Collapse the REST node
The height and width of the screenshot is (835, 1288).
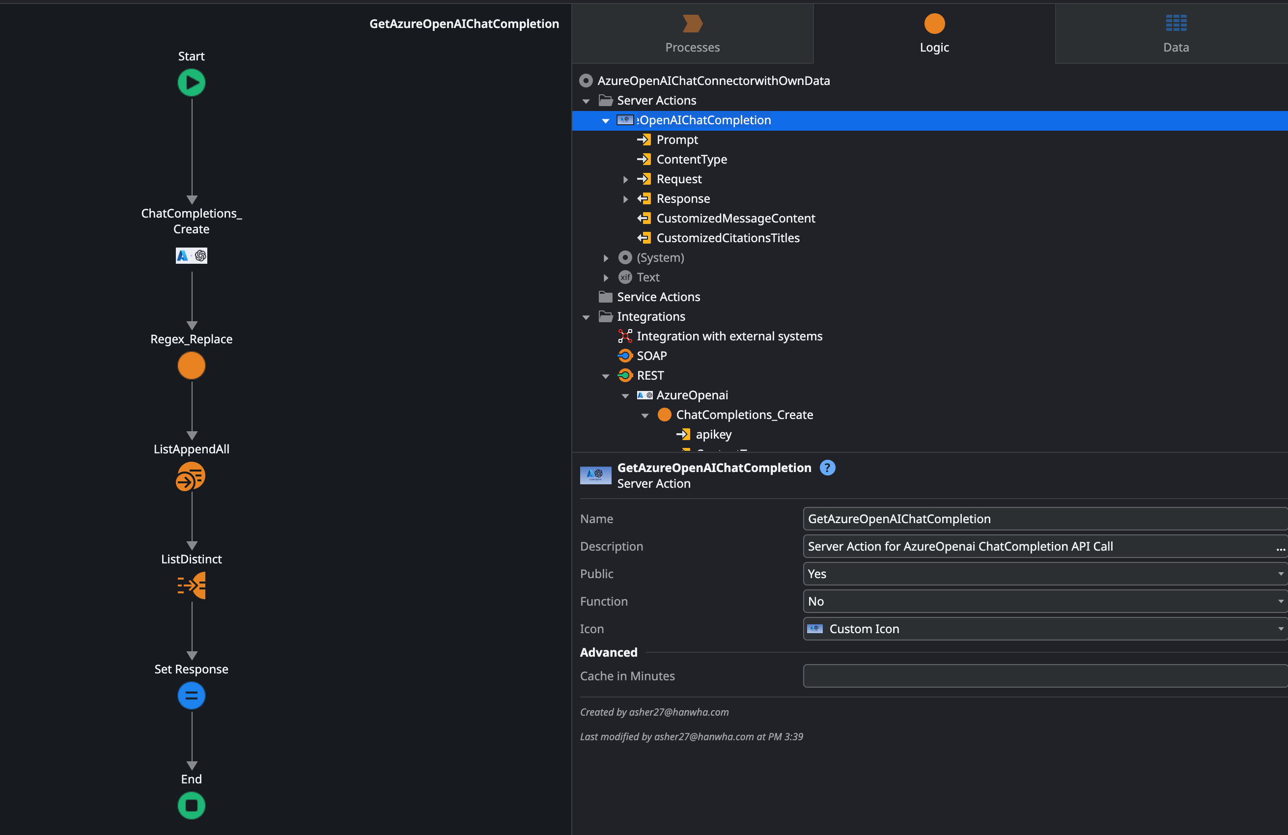[606, 376]
